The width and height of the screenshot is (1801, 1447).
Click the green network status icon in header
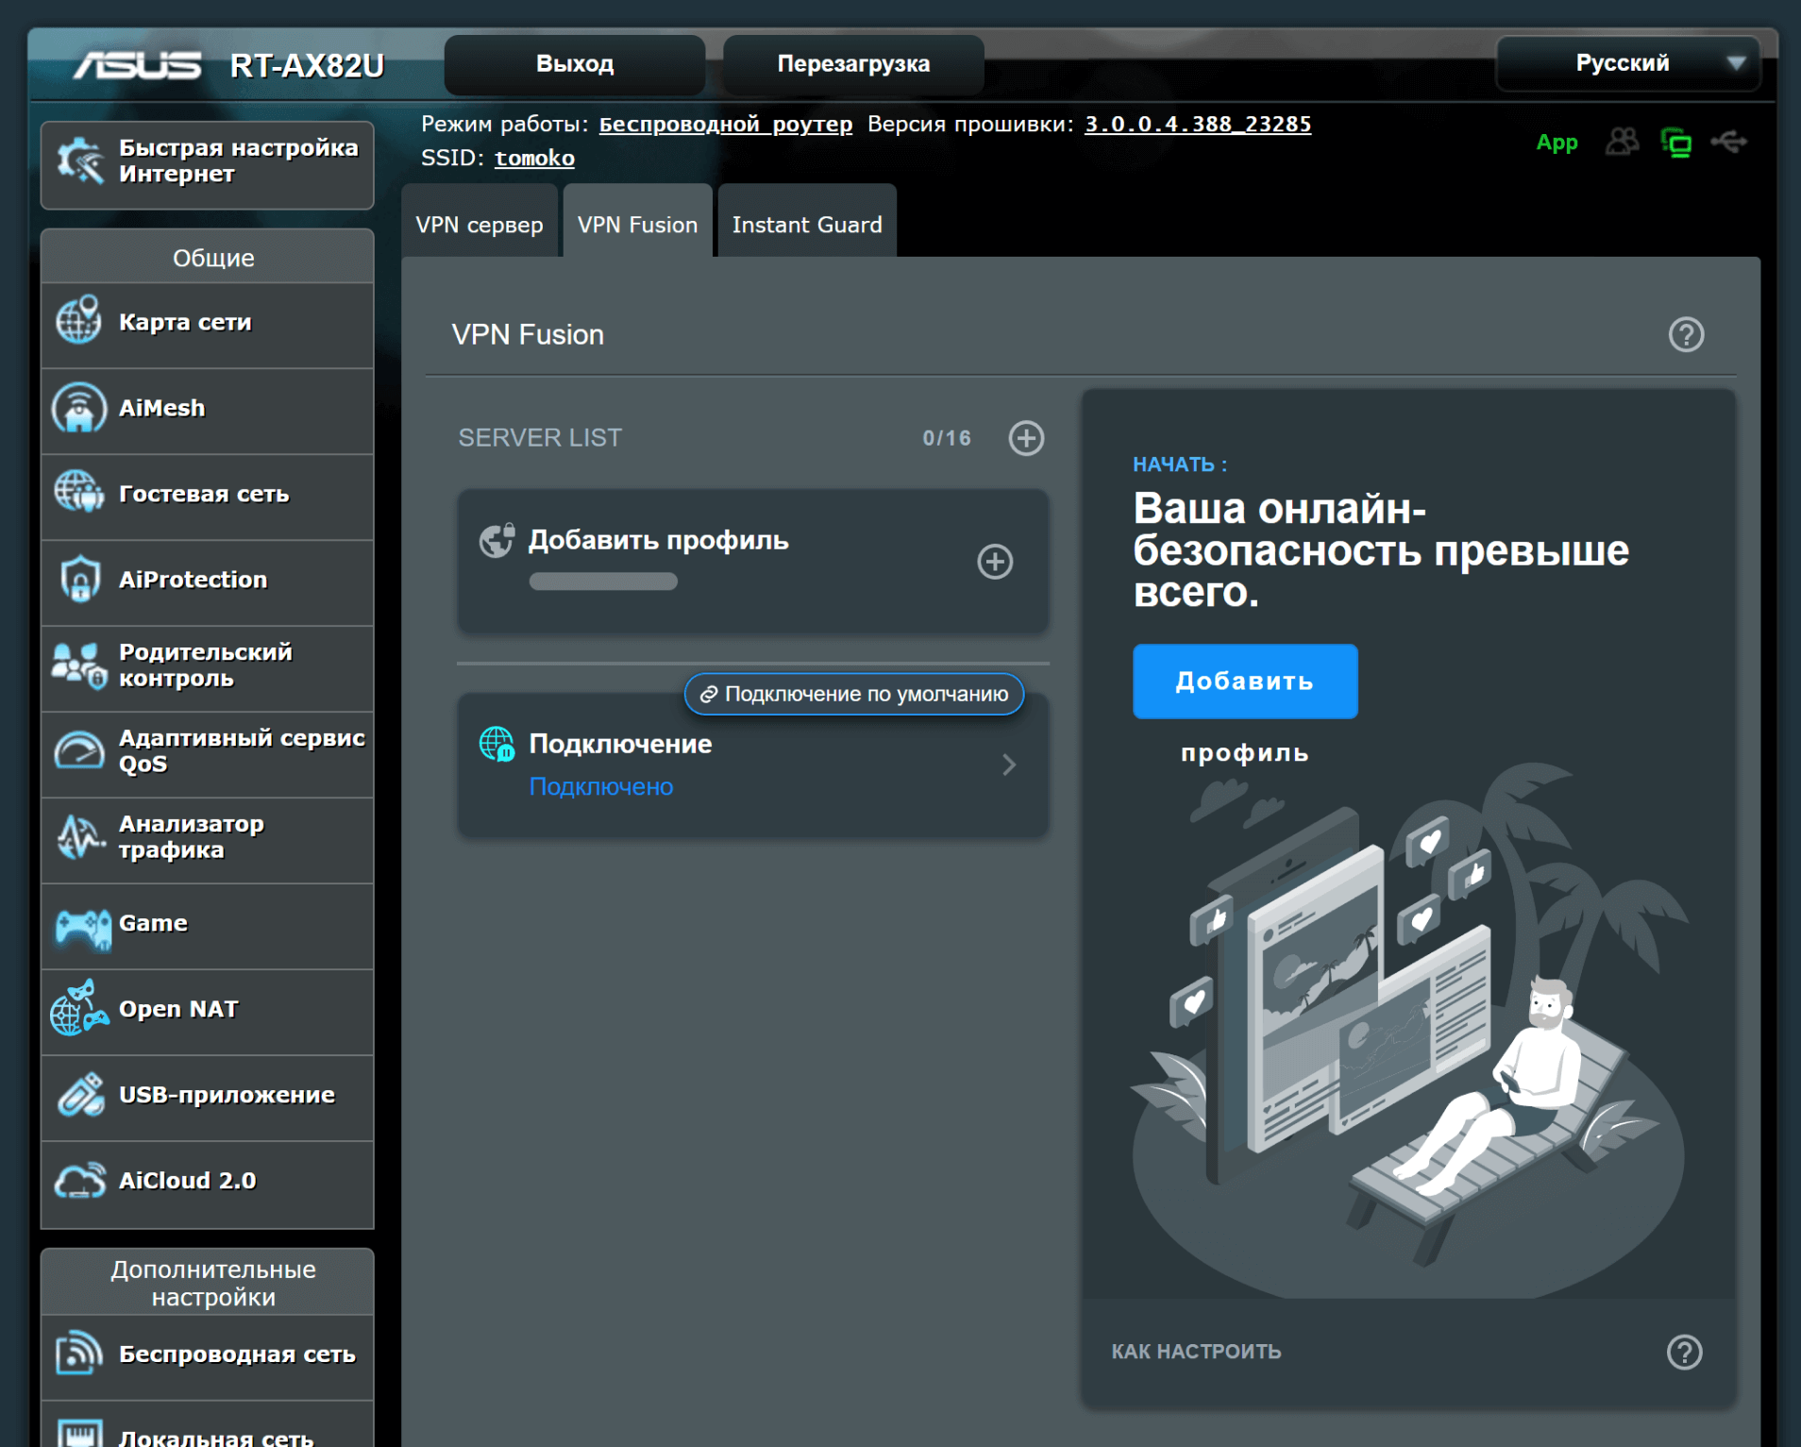[x=1675, y=143]
